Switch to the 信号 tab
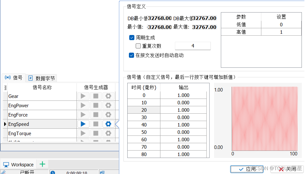The image size is (307, 174). coord(14,78)
